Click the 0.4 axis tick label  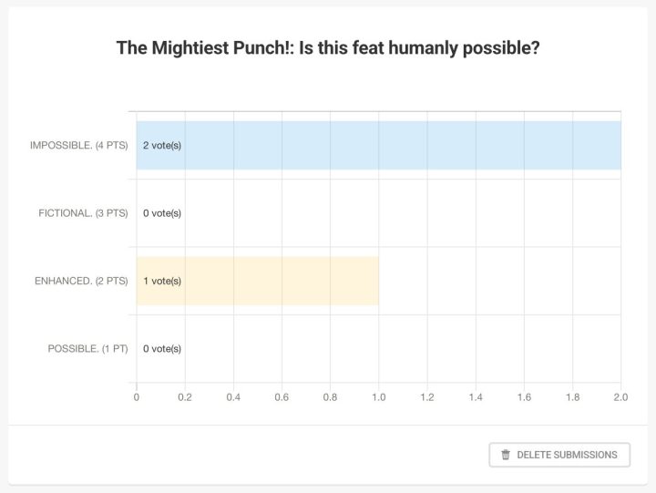pos(233,397)
